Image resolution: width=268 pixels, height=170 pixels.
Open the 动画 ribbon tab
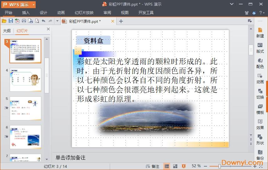tap(61, 12)
